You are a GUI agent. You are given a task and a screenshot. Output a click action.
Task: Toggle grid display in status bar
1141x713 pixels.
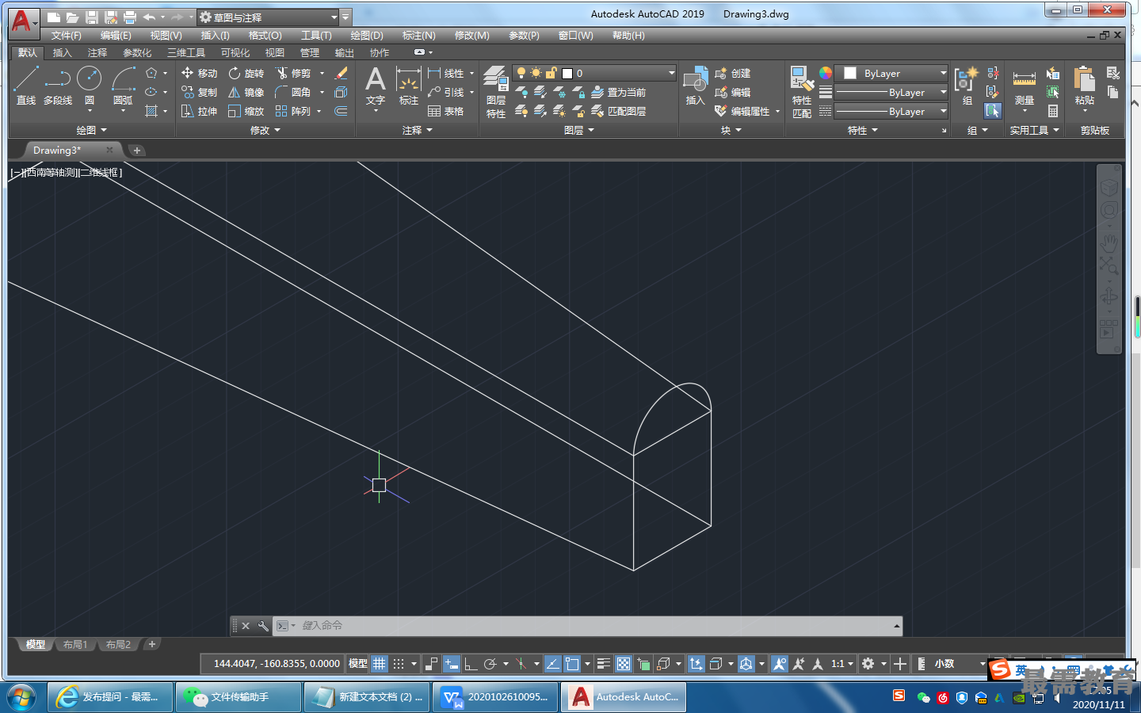380,664
